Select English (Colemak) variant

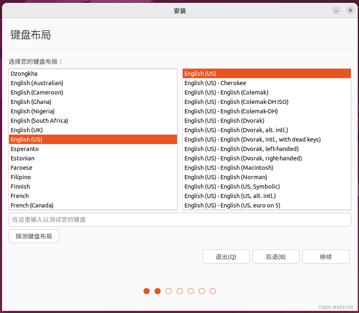267,92
